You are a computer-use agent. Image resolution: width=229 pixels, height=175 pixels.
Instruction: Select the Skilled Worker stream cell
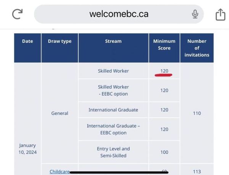(113, 71)
